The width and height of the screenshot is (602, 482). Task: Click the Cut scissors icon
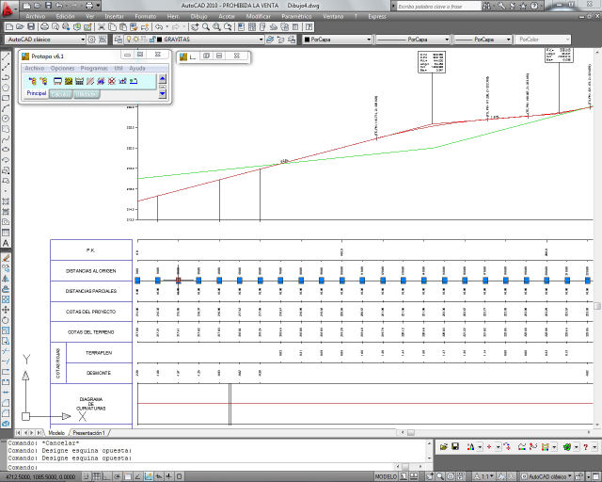pos(102,27)
